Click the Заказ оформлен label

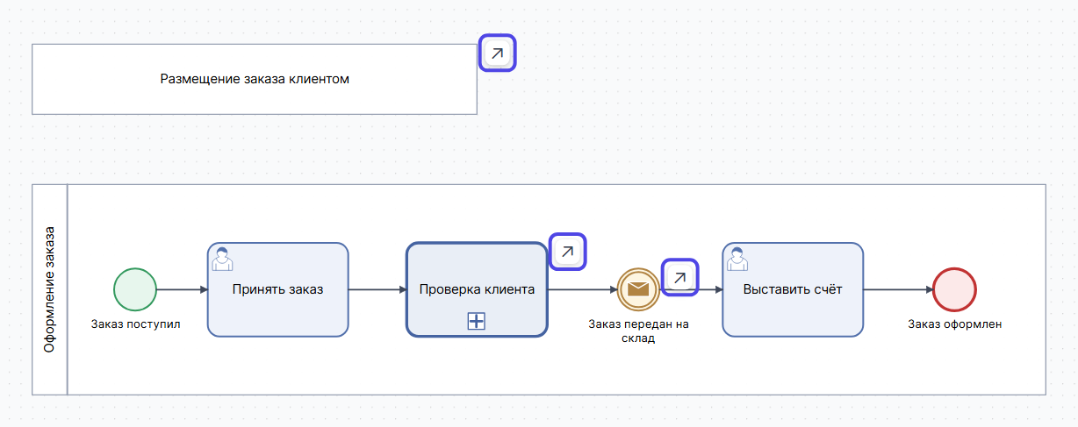coord(955,324)
